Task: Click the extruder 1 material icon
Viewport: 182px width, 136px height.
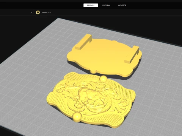Action: 38,12
